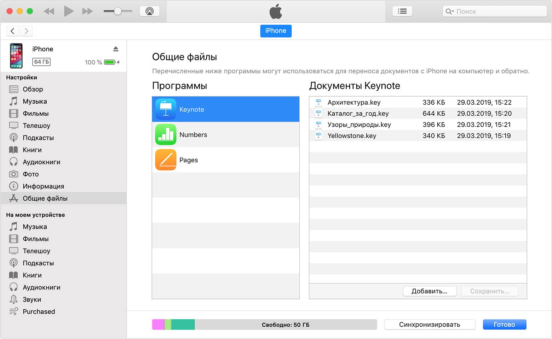Image resolution: width=552 pixels, height=339 pixels.
Task: Select the Keynote app icon
Action: [x=166, y=109]
